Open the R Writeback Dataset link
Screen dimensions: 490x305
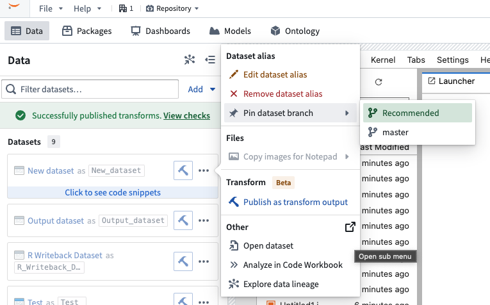tap(65, 255)
